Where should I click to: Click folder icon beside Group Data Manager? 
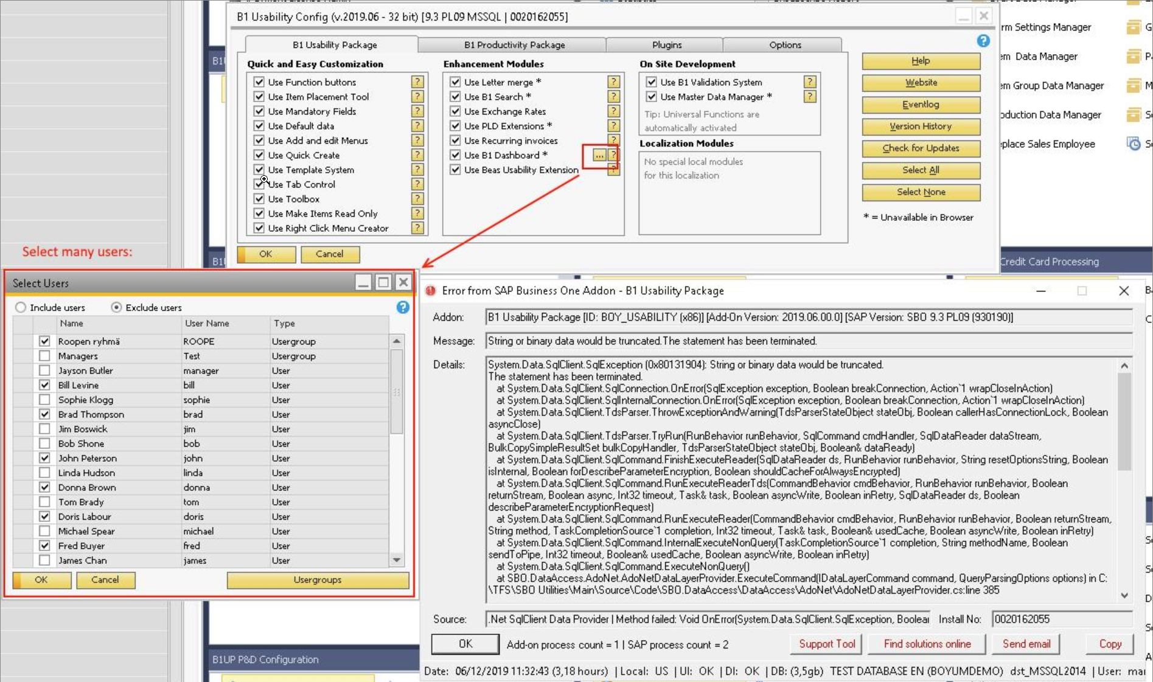click(x=1134, y=85)
